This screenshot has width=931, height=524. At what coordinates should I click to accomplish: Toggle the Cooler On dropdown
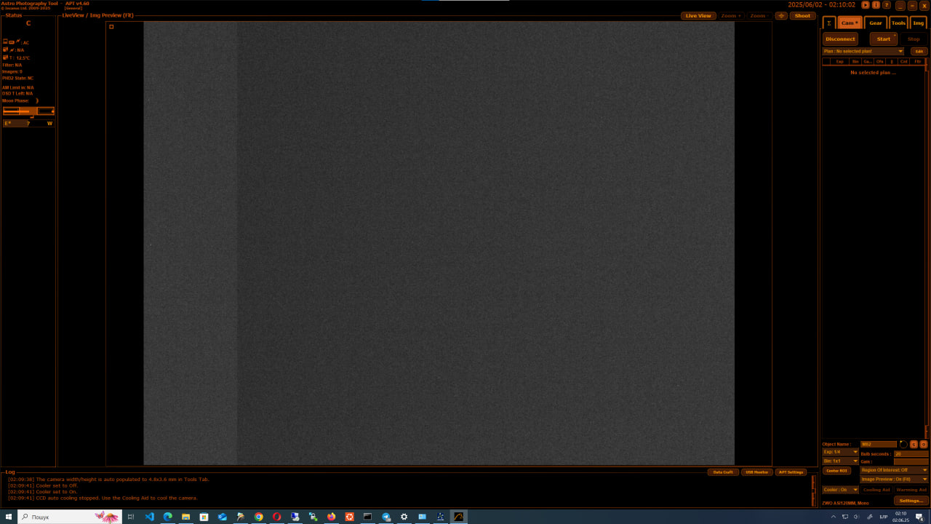[x=840, y=490]
